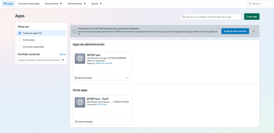Open the UMR International business link
Image resolution: width=274 pixels, height=133 pixels.
[x=104, y=63]
